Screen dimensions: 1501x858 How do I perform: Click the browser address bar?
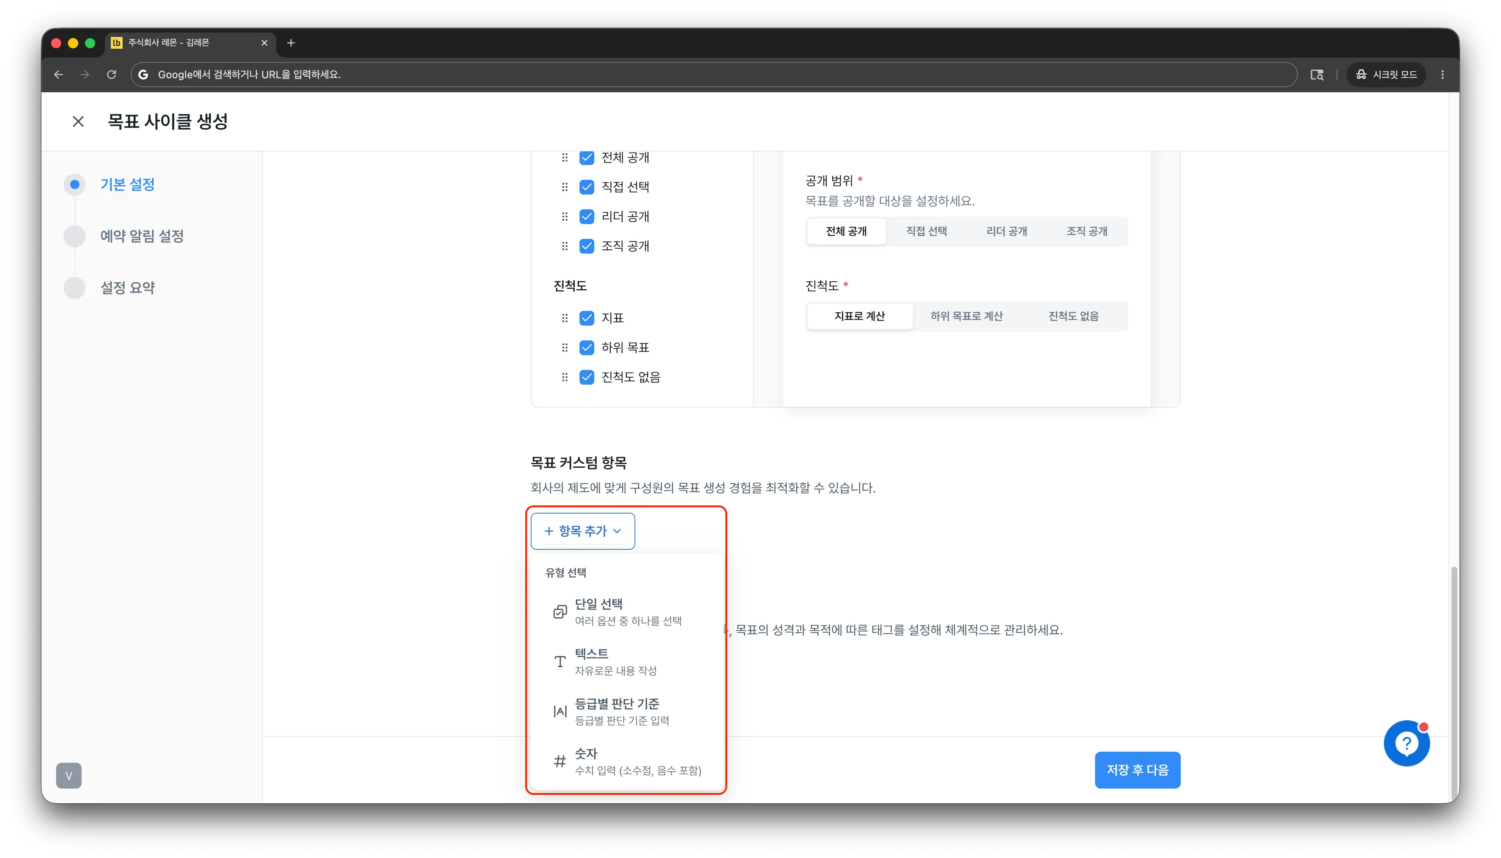pyautogui.click(x=713, y=74)
